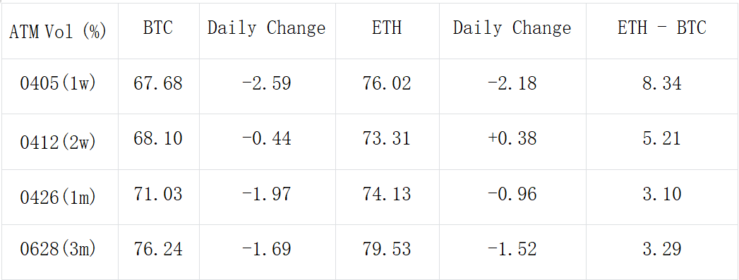
Task: Select the ATM Vol (%) header cell
Action: [x=59, y=31]
